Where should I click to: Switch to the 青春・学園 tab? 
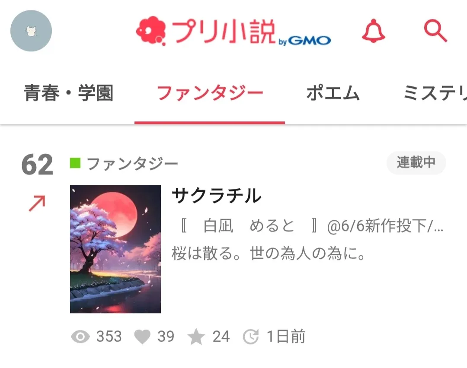point(68,93)
